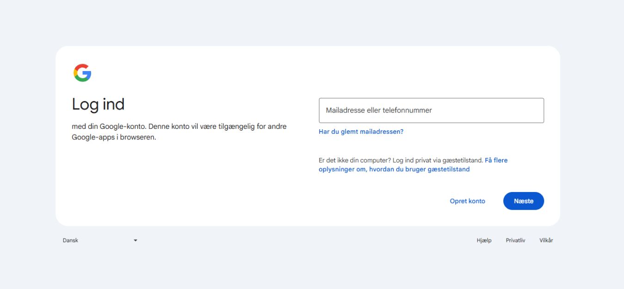This screenshot has width=624, height=289.
Task: Open the Få flere oplysninger gæstetilstand link
Action: [x=496, y=160]
